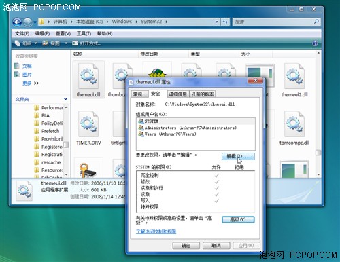Open the recent pages dropdown beside Forward

click(35, 22)
